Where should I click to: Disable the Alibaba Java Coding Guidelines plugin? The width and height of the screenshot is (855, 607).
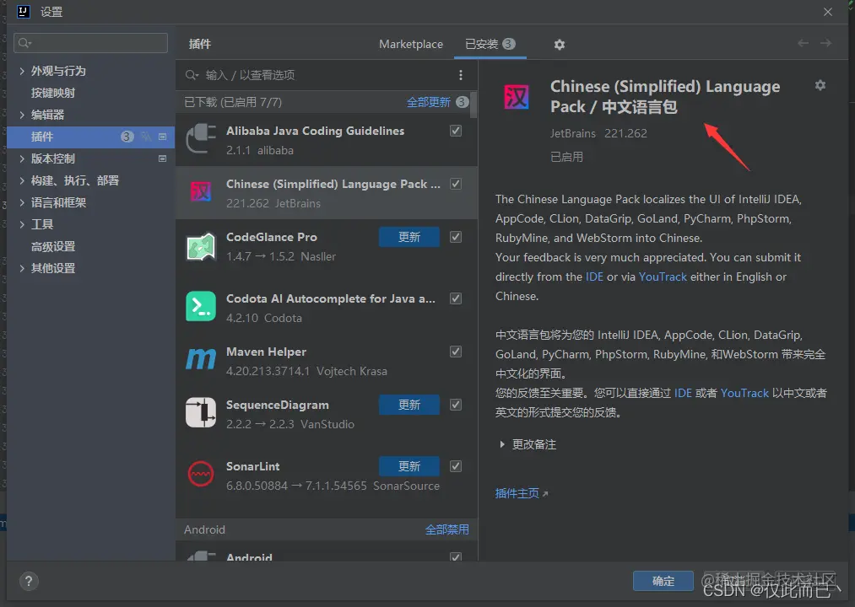point(456,131)
